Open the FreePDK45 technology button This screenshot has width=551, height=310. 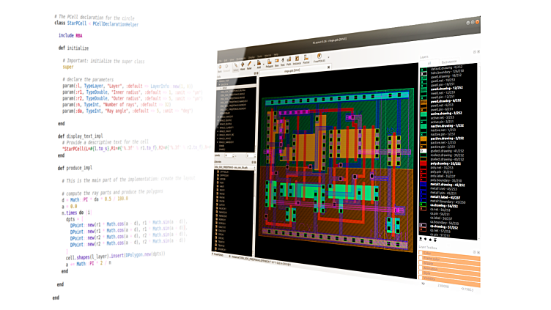319,58
